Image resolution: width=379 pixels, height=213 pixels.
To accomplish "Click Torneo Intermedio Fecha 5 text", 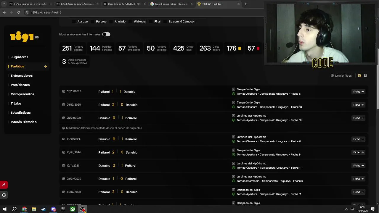I will pos(270,181).
